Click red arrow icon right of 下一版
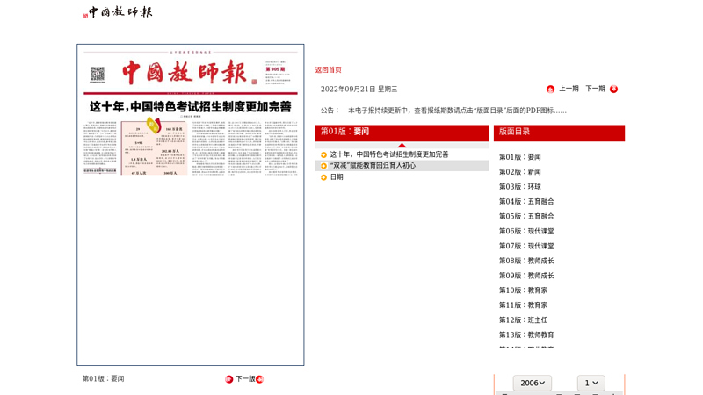Viewport: 703px width, 395px height. [259, 379]
